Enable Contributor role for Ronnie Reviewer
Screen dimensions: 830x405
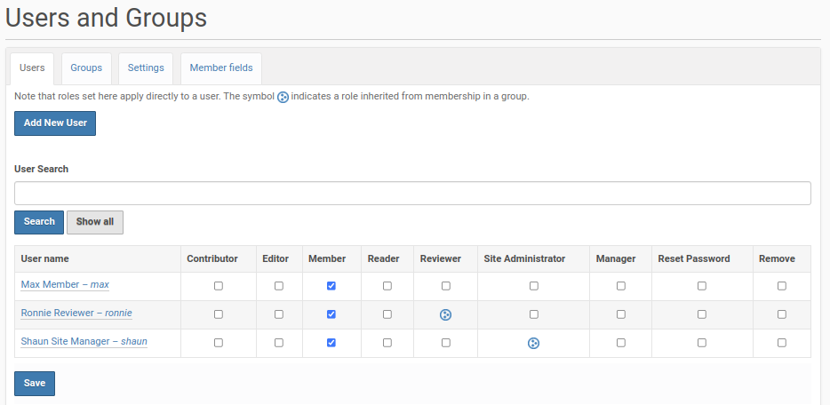[219, 314]
